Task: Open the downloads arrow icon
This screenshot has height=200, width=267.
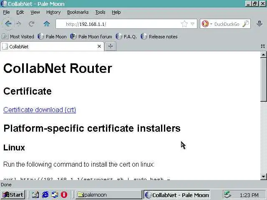Action: pos(259,24)
